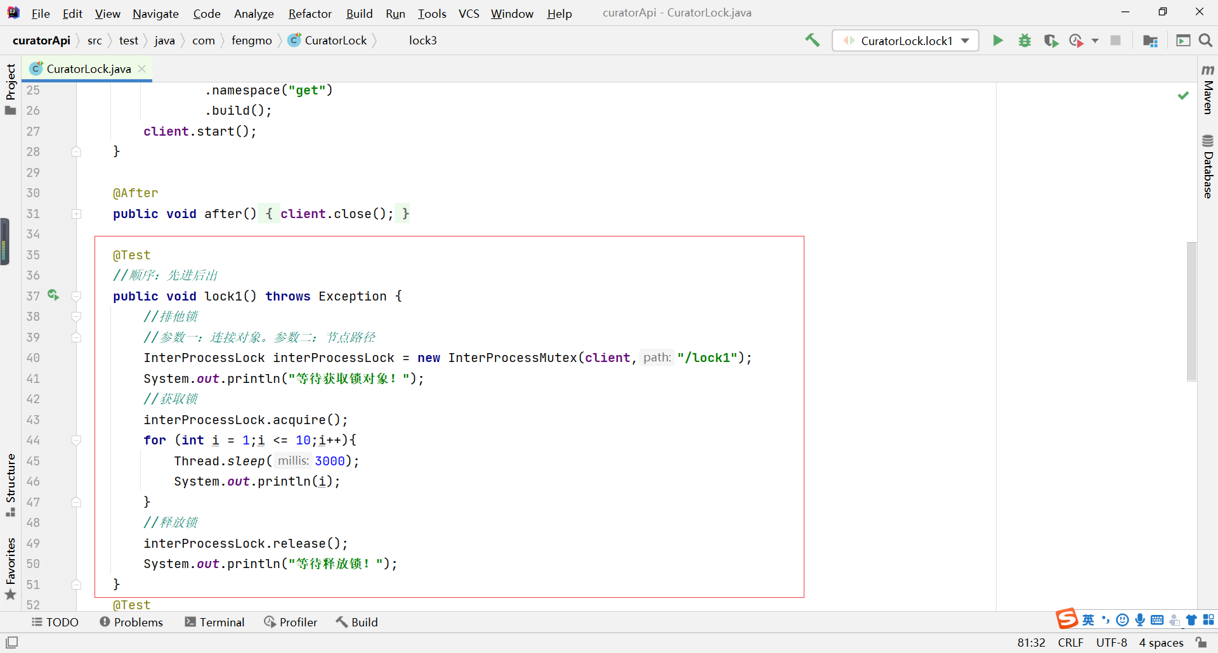This screenshot has width=1218, height=653.
Task: Open the Problems tool window
Action: pyautogui.click(x=131, y=622)
